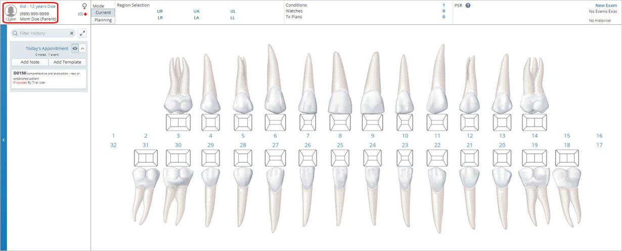Click the surface box for tooth 8
This screenshot has width=622, height=251.
(x=340, y=122)
